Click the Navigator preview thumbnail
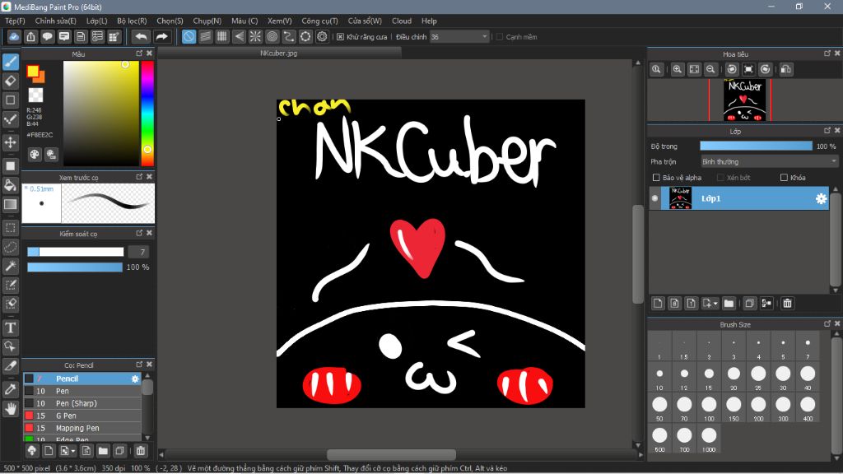843x474 pixels. point(744,100)
